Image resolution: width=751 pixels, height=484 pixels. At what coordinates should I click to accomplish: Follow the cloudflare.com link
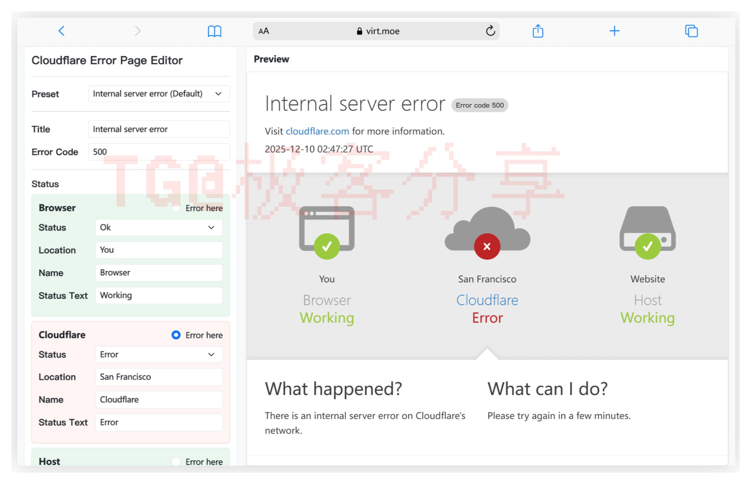(317, 131)
